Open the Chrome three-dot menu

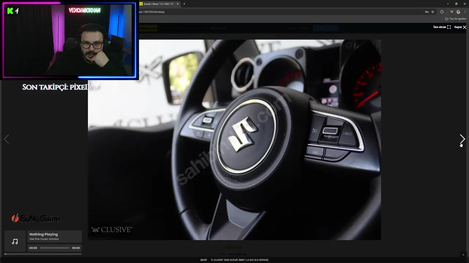point(465,12)
